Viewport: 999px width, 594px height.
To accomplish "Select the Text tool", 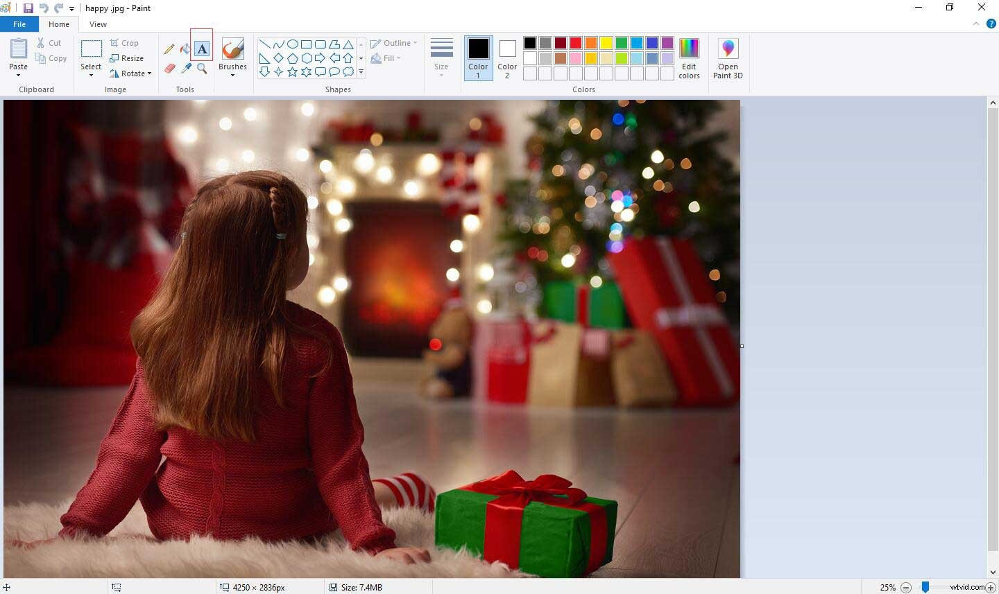I will 201,49.
